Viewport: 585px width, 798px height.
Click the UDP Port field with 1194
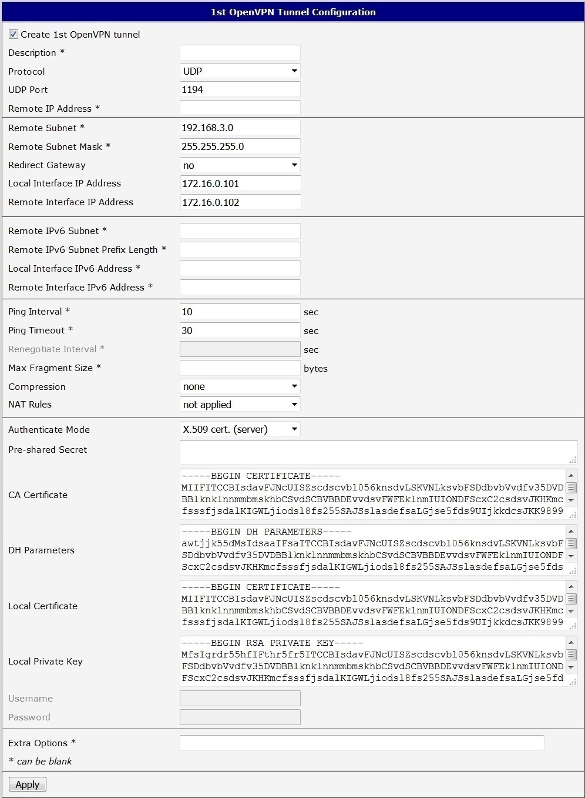[240, 89]
